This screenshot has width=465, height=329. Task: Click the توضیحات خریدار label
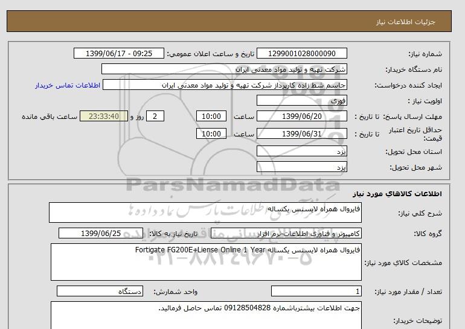(x=418, y=321)
